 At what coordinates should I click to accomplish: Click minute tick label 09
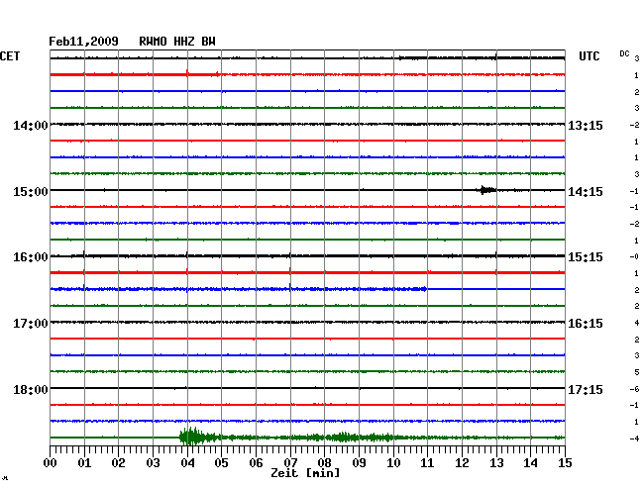coord(359,462)
